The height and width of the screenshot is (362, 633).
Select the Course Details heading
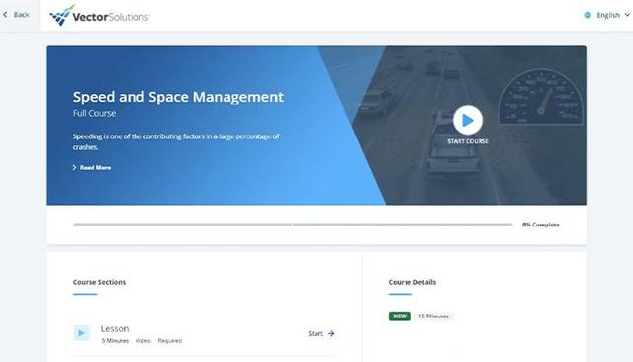[x=412, y=282]
